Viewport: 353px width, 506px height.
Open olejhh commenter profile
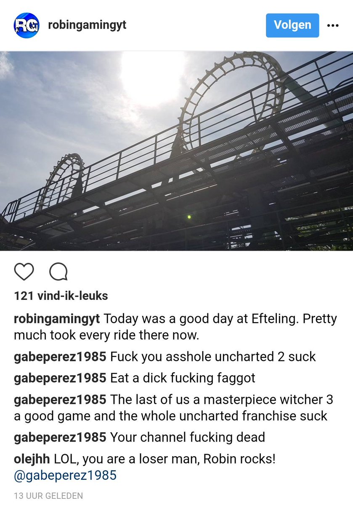point(32,459)
